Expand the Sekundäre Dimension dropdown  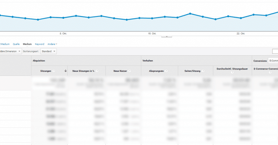point(11,52)
